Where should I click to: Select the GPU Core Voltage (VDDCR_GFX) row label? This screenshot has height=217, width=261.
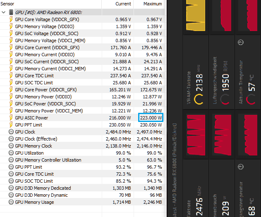47,19
